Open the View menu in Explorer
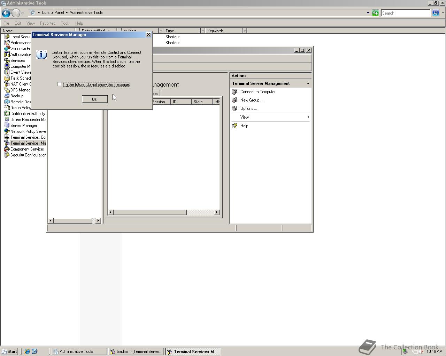 coord(30,23)
